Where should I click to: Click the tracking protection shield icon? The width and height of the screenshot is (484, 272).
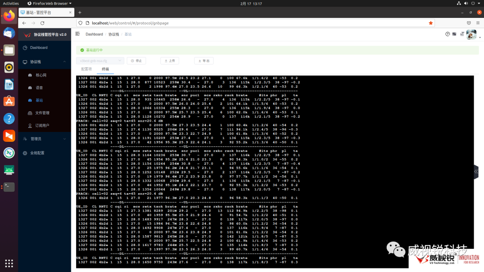pos(81,23)
